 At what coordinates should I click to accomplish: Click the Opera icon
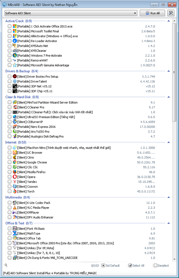point(15,177)
